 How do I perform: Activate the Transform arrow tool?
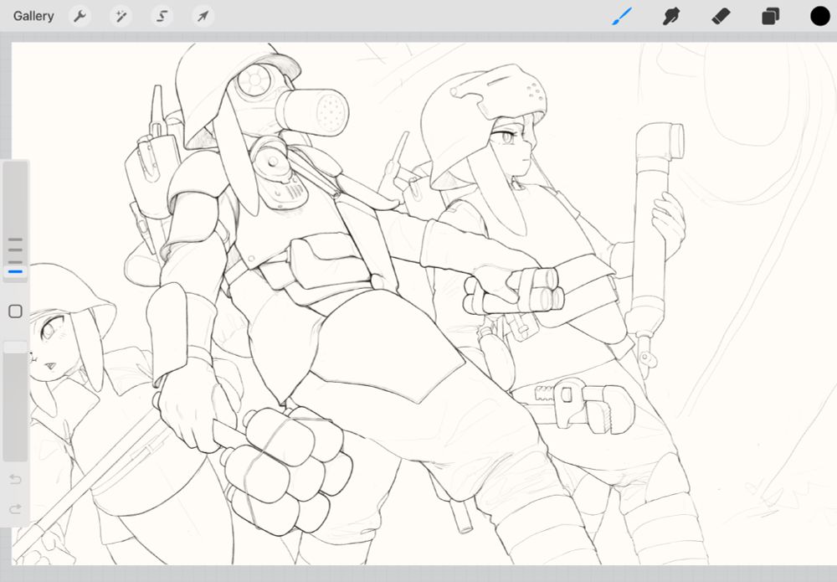point(203,16)
